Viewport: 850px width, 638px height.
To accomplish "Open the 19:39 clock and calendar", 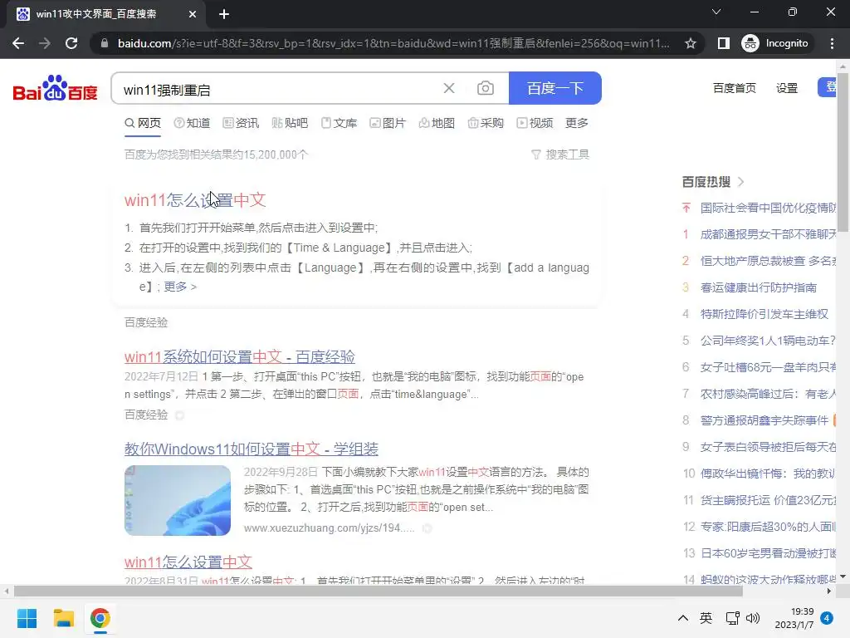I will click(794, 618).
